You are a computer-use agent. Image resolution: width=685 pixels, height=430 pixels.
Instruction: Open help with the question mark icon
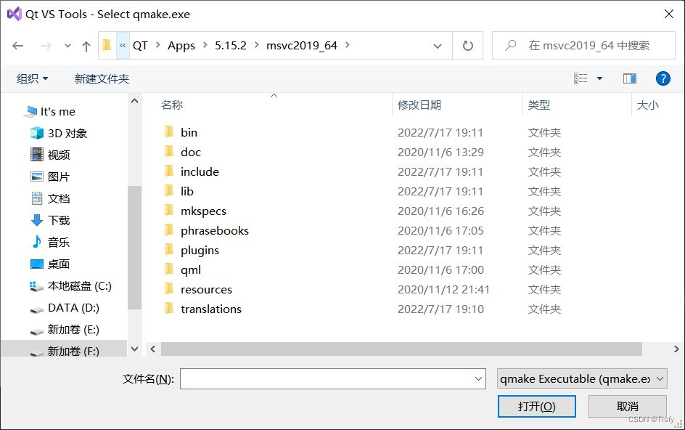(663, 78)
